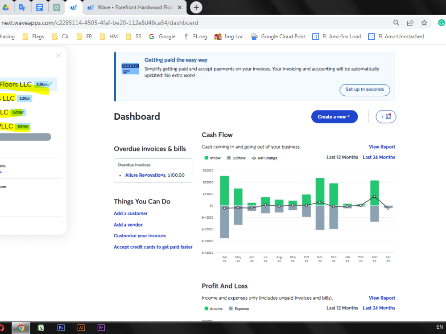Focus the waveapps URL address bar
The image size is (446, 334).
[100, 23]
